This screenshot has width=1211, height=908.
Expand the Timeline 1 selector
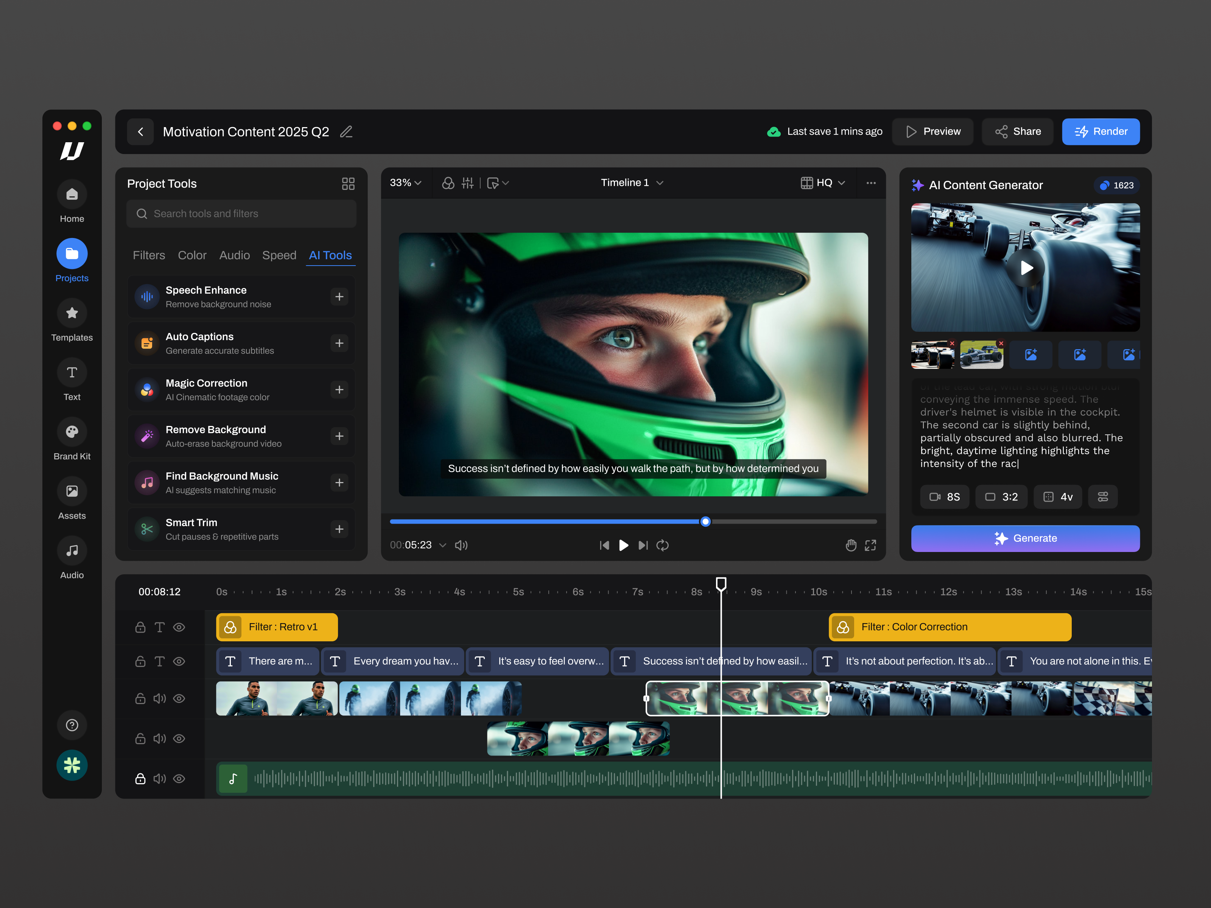click(x=631, y=183)
